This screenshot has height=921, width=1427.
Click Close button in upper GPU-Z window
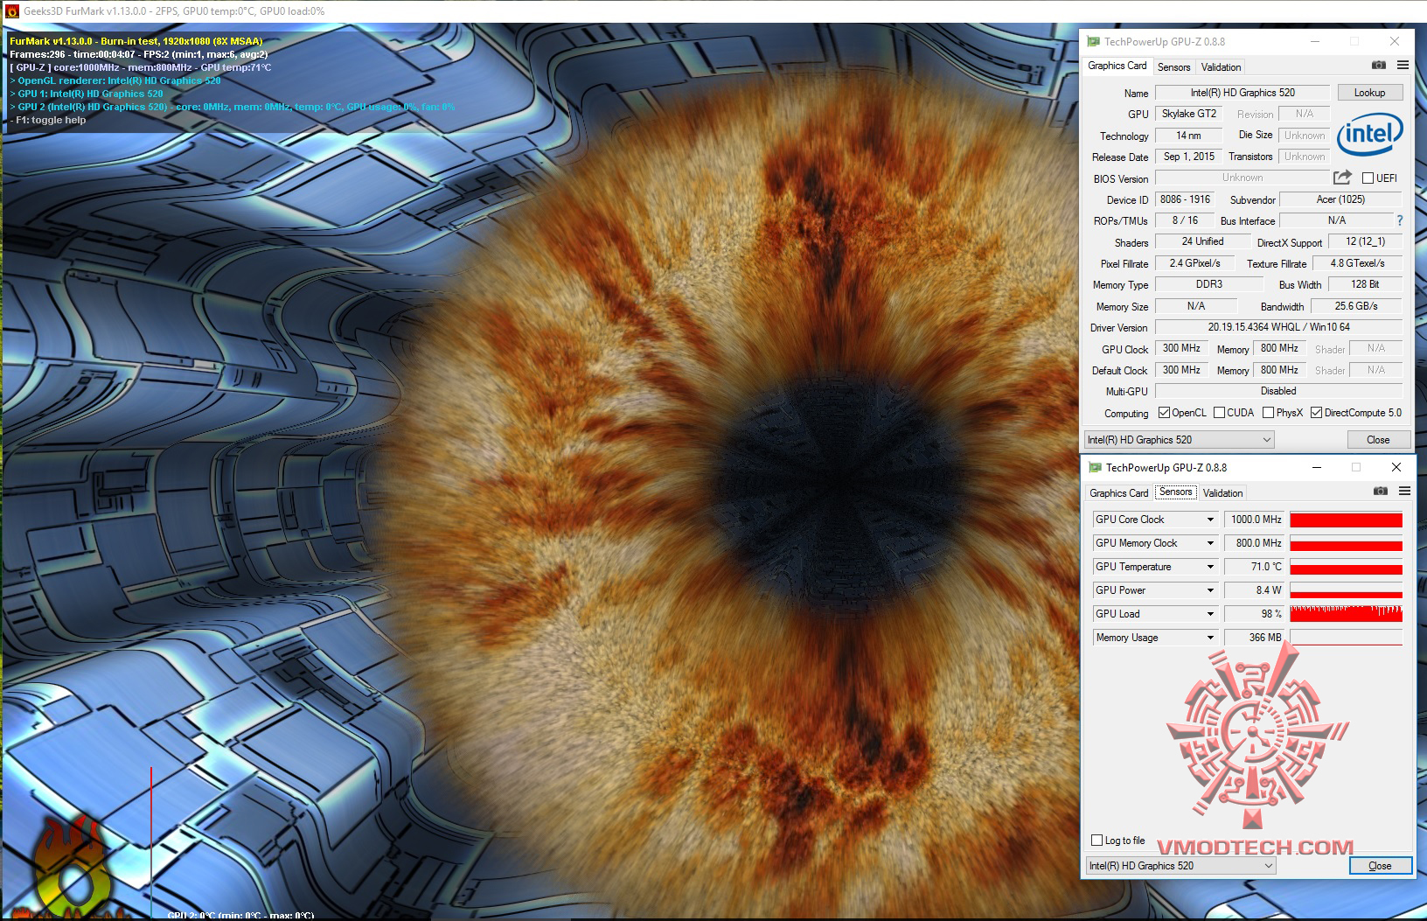click(1378, 440)
